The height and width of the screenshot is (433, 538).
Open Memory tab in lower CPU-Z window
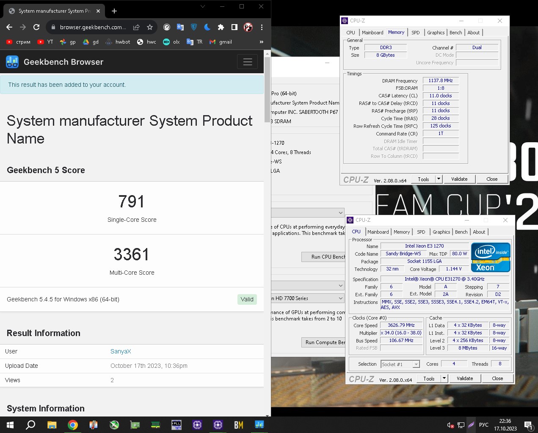(x=402, y=232)
